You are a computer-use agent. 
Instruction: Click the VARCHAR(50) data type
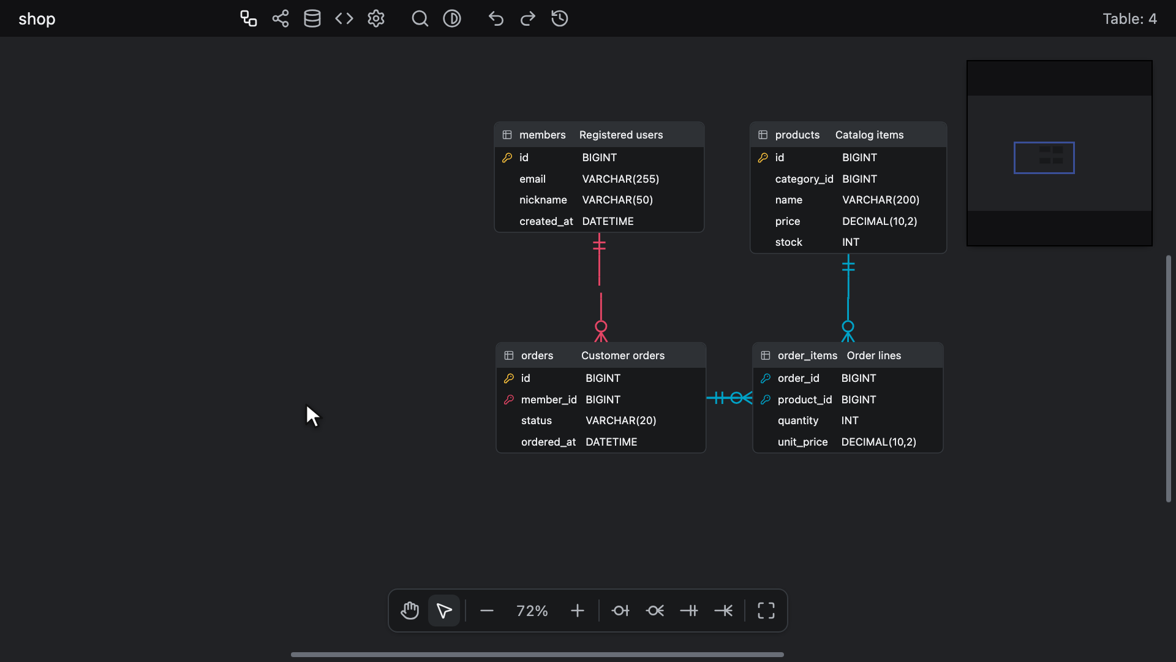(617, 200)
